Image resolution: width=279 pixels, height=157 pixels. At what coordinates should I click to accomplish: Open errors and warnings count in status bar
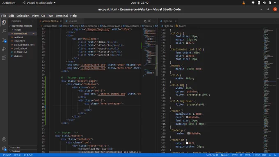(28, 155)
